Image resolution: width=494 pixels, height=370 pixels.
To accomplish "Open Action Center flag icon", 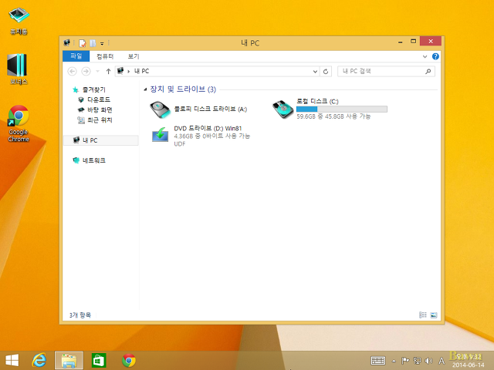I will [x=405, y=361].
